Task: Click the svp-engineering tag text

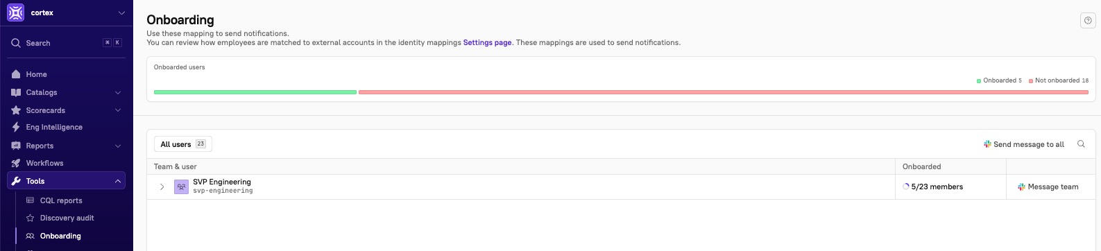Action: (223, 191)
